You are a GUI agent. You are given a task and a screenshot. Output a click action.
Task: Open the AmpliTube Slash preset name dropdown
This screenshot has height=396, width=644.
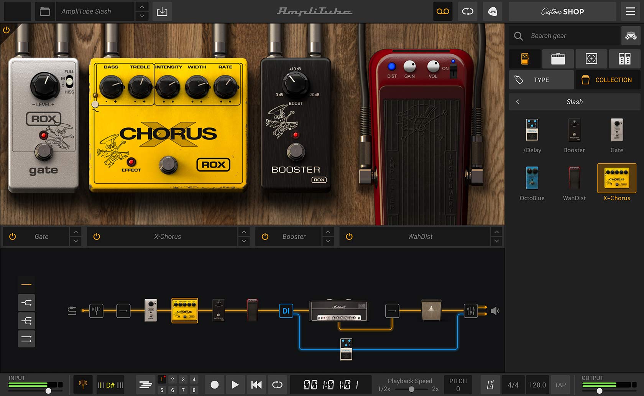(x=95, y=12)
